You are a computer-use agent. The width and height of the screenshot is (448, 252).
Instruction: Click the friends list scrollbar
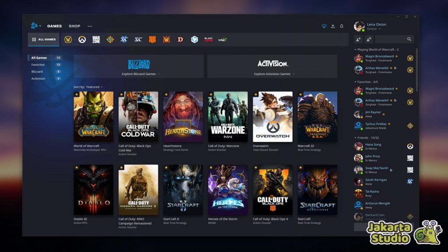point(416,70)
